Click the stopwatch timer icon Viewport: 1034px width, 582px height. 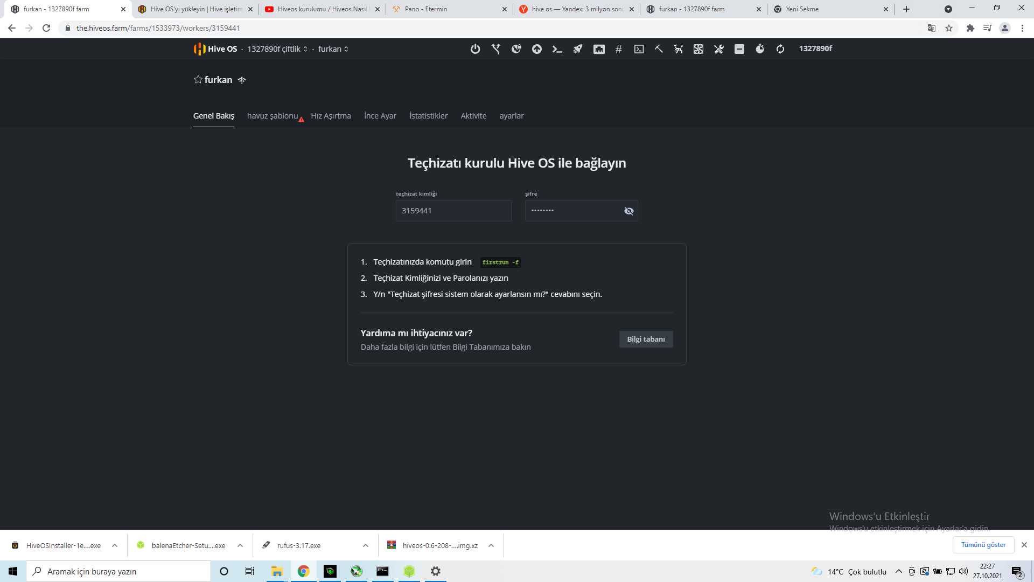760,49
